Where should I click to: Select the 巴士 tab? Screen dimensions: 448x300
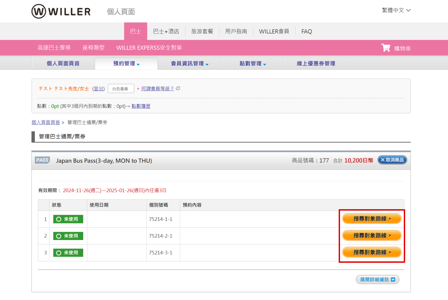[x=136, y=31]
